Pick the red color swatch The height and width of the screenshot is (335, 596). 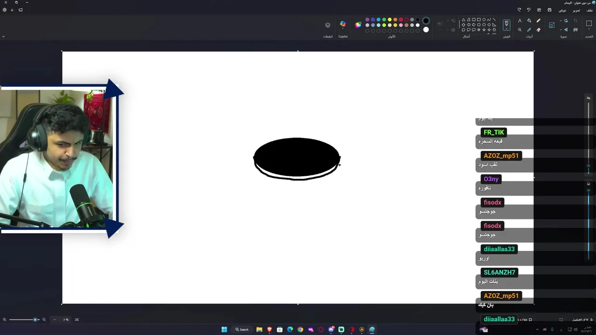point(401,20)
